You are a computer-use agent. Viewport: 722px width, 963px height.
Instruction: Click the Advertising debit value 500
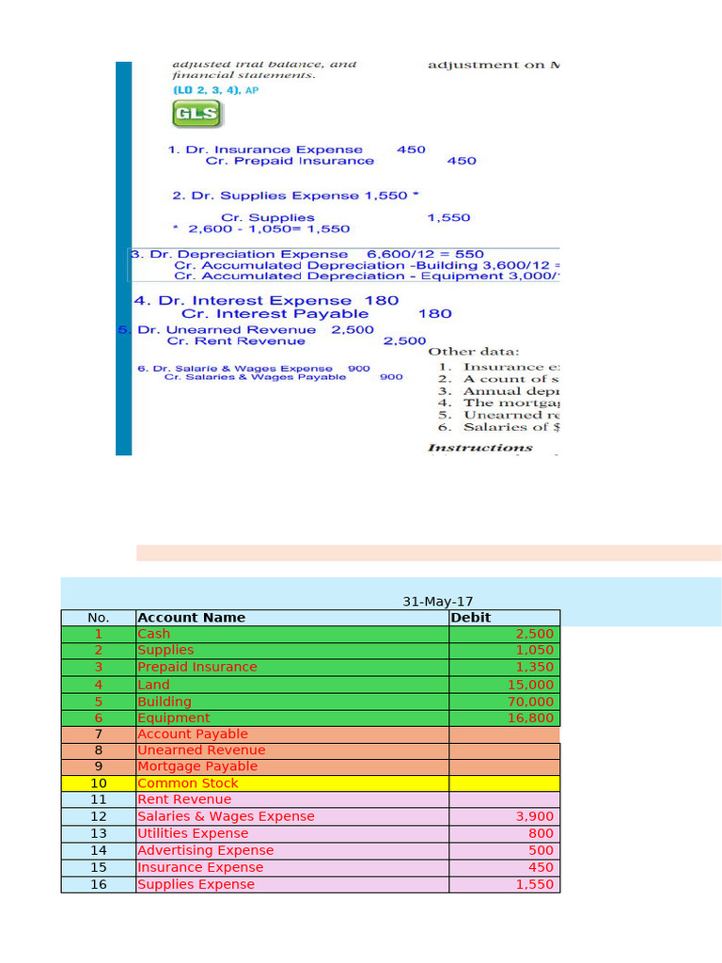click(505, 850)
